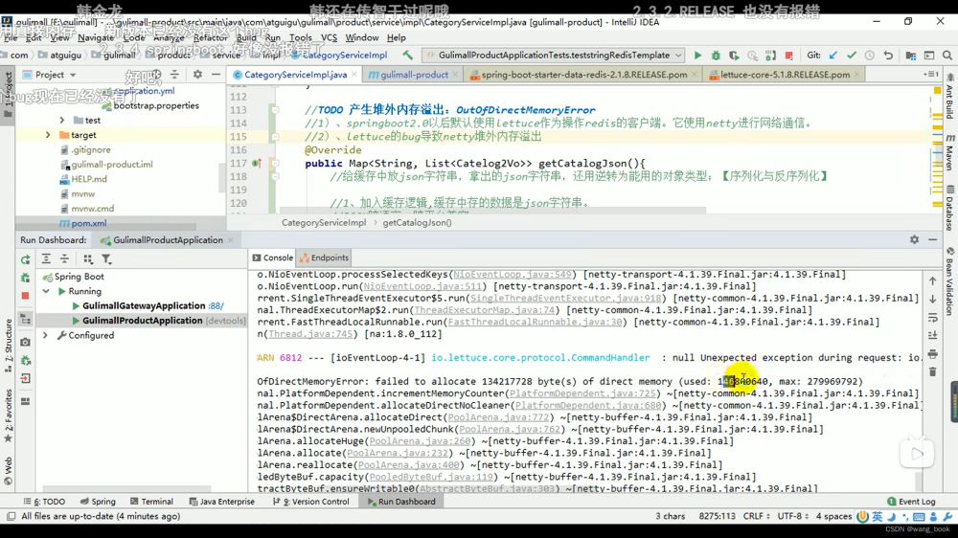This screenshot has height=538, width=958.
Task: Open the VCS menu
Action: point(329,38)
